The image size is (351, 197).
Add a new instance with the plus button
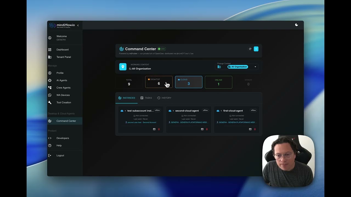tap(256, 49)
